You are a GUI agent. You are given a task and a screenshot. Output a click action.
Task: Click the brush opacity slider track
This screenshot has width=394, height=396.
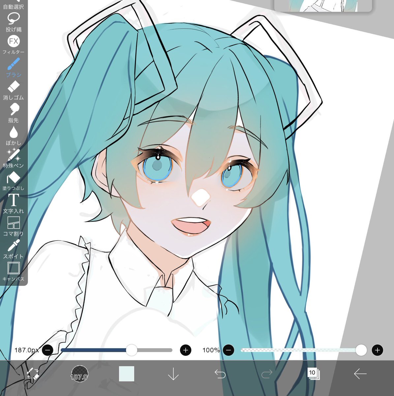click(x=303, y=350)
